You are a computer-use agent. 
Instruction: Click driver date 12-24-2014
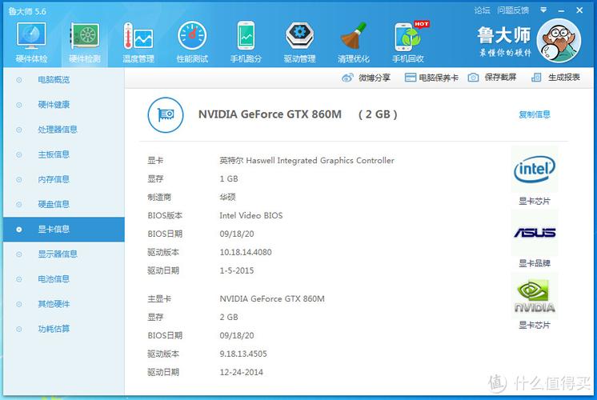click(x=241, y=372)
